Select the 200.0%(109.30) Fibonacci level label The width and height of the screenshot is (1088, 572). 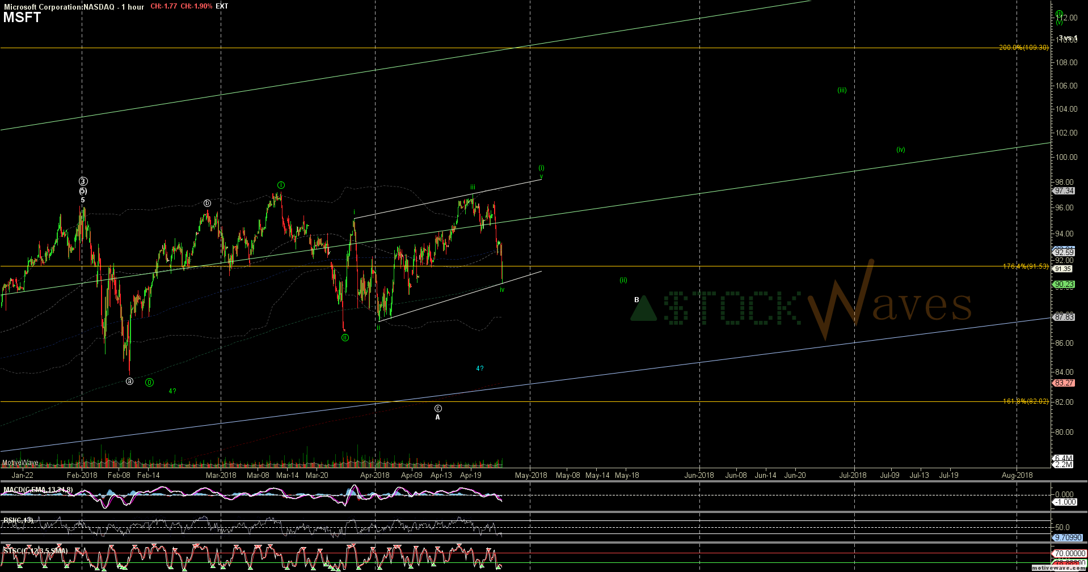tap(1023, 48)
